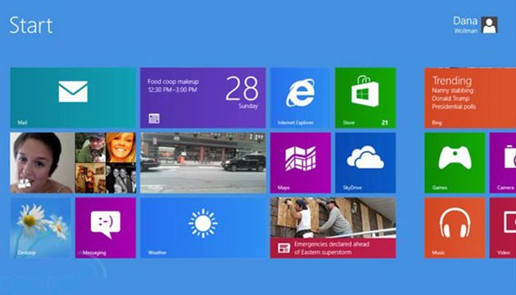The height and width of the screenshot is (295, 516).
Task: Open the Music headphones tile
Action: tap(455, 228)
